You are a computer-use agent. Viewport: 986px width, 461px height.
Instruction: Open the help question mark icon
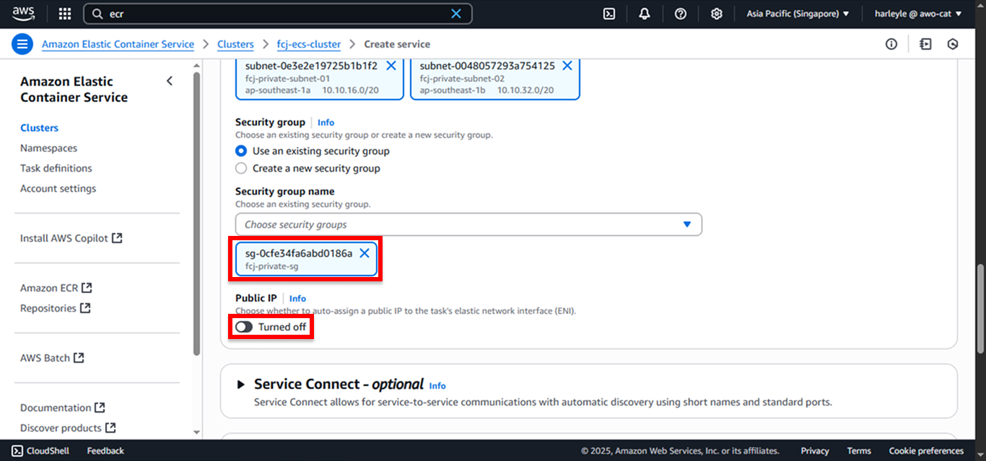681,14
